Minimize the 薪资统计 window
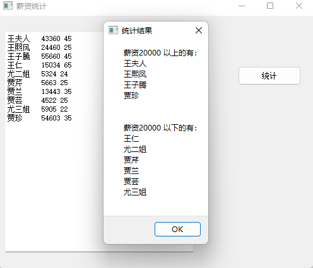 point(242,6)
